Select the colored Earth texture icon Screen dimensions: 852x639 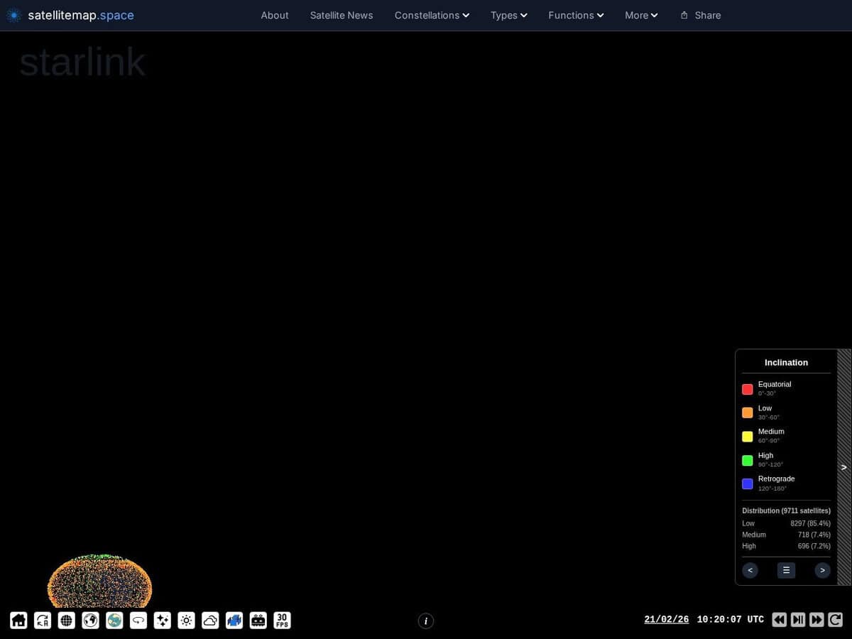(114, 621)
